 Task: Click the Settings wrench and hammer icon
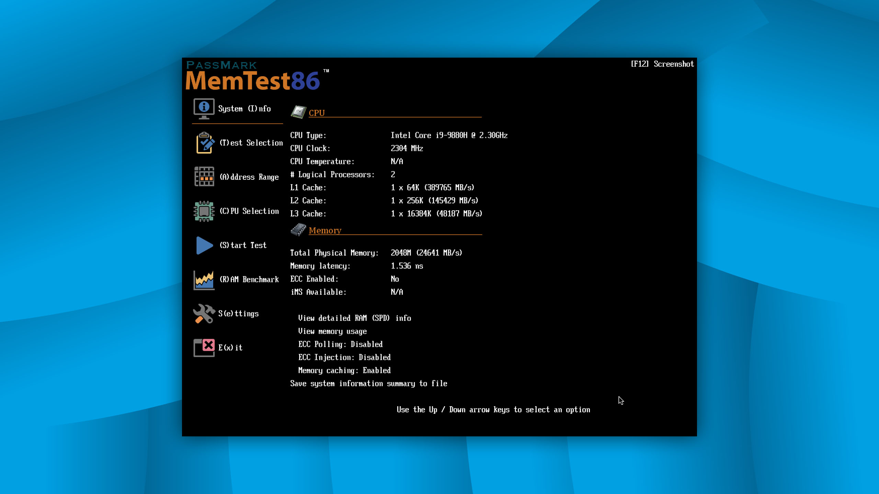(204, 314)
